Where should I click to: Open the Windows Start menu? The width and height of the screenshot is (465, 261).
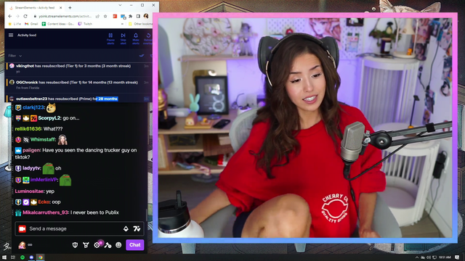click(4, 257)
